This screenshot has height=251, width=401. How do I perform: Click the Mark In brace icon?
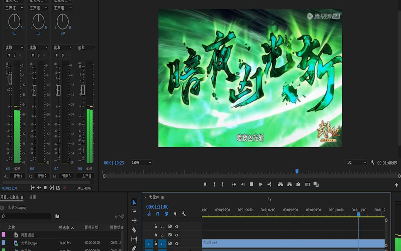214,184
